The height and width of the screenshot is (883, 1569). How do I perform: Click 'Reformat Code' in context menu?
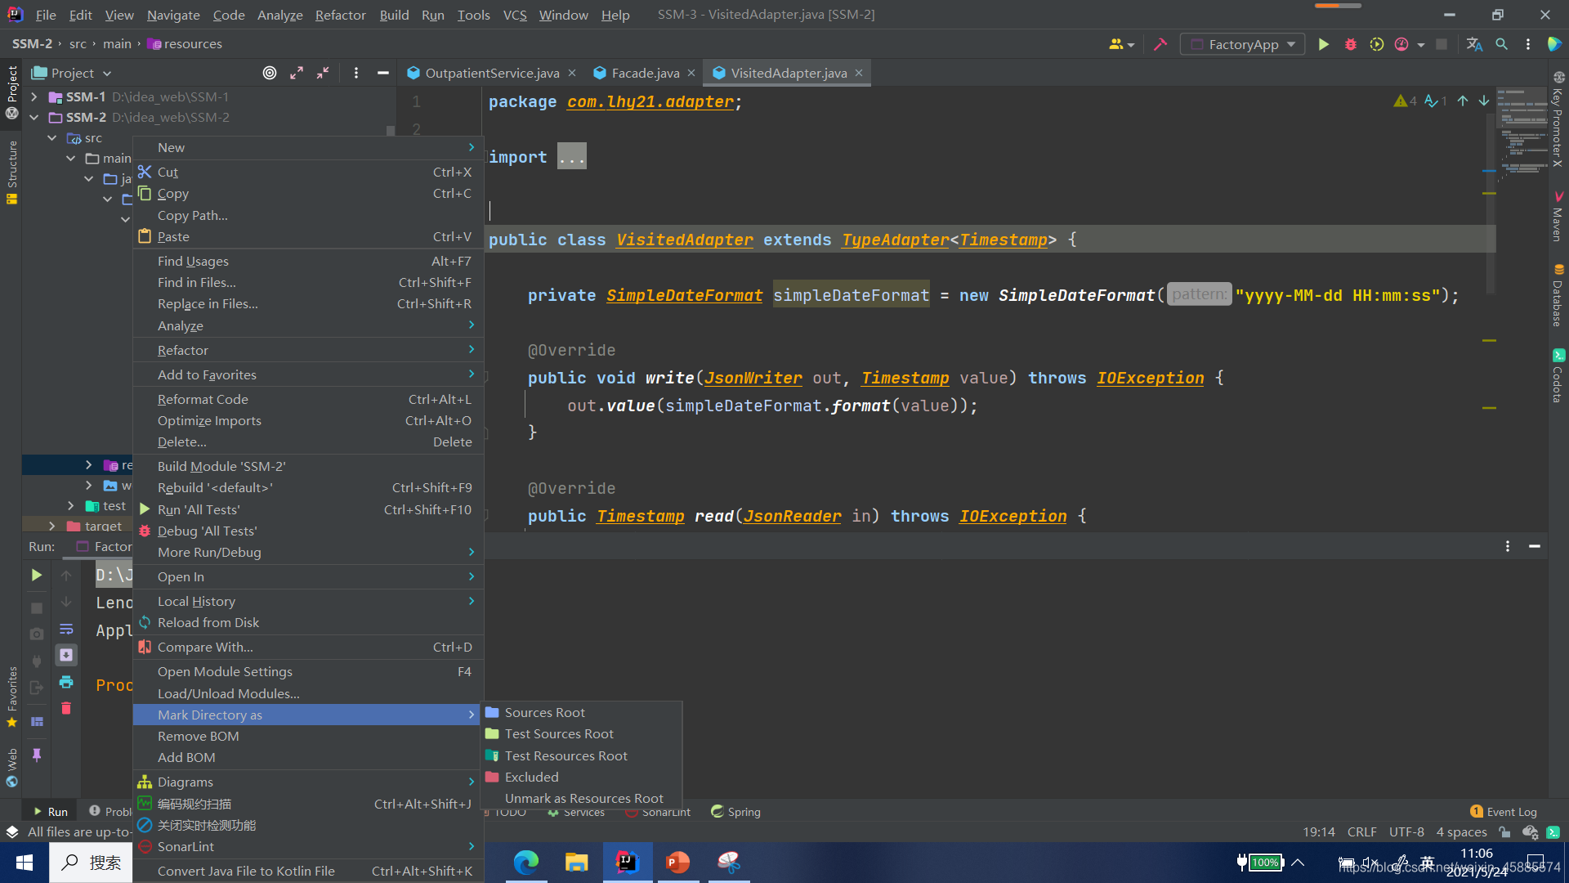(203, 399)
